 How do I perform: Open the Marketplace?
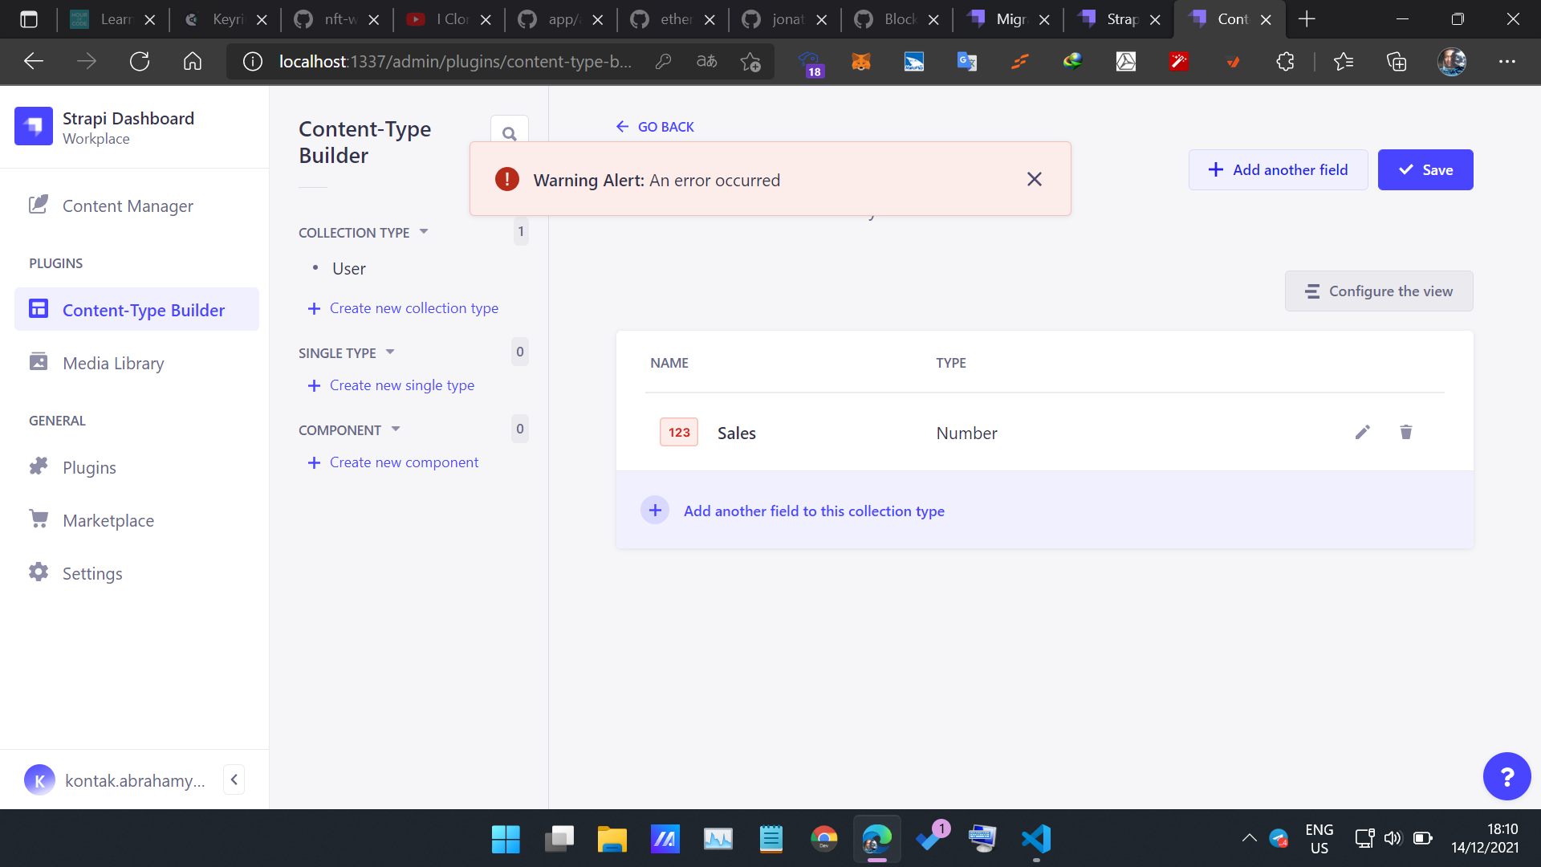[x=108, y=519]
